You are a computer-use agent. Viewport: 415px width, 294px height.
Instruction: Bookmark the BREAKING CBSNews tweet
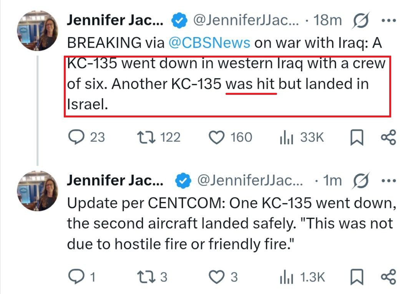click(357, 137)
